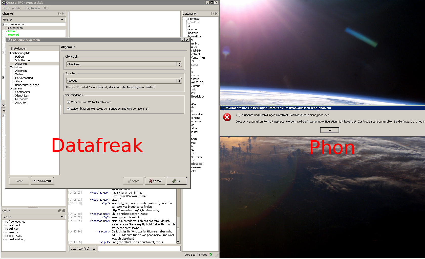Confirm the Configure dialog with OK
The height and width of the screenshot is (259, 425).
click(177, 181)
